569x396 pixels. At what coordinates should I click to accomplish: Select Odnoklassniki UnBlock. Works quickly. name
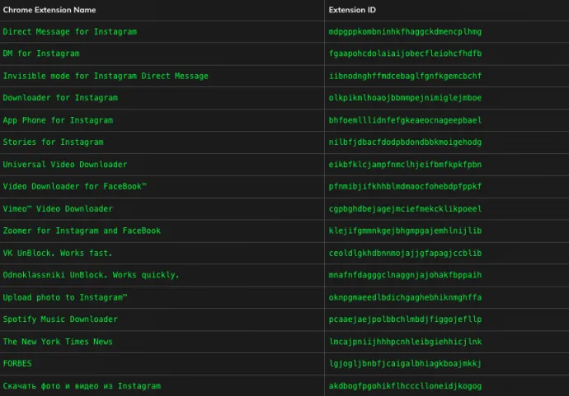[x=91, y=275]
